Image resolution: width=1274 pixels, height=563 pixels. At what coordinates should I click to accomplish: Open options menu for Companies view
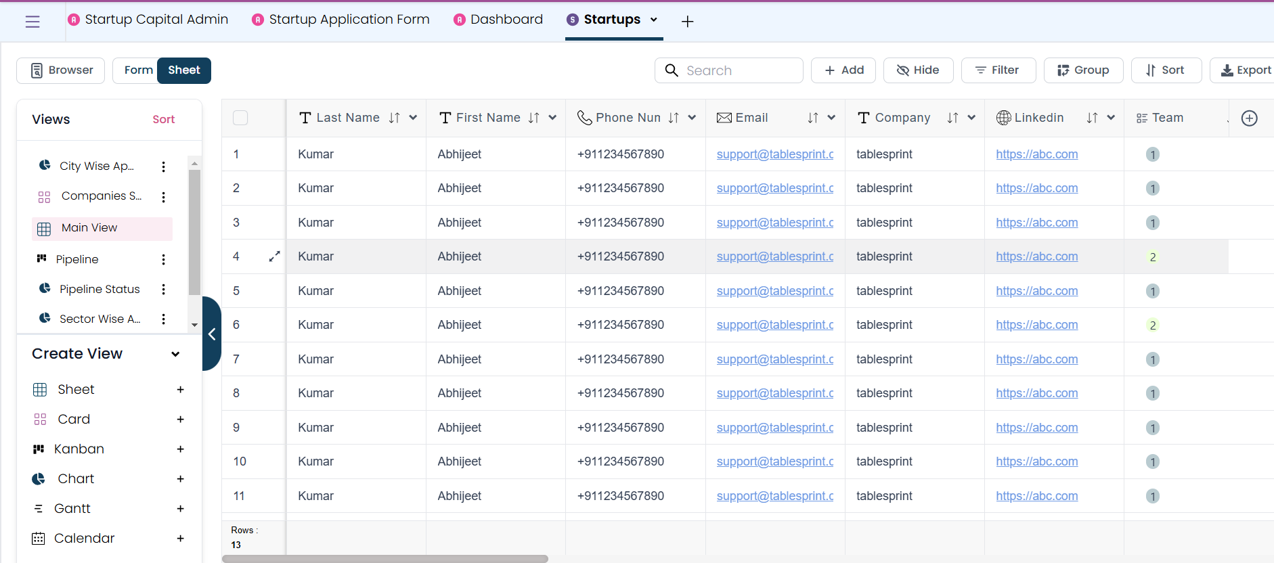coord(163,197)
